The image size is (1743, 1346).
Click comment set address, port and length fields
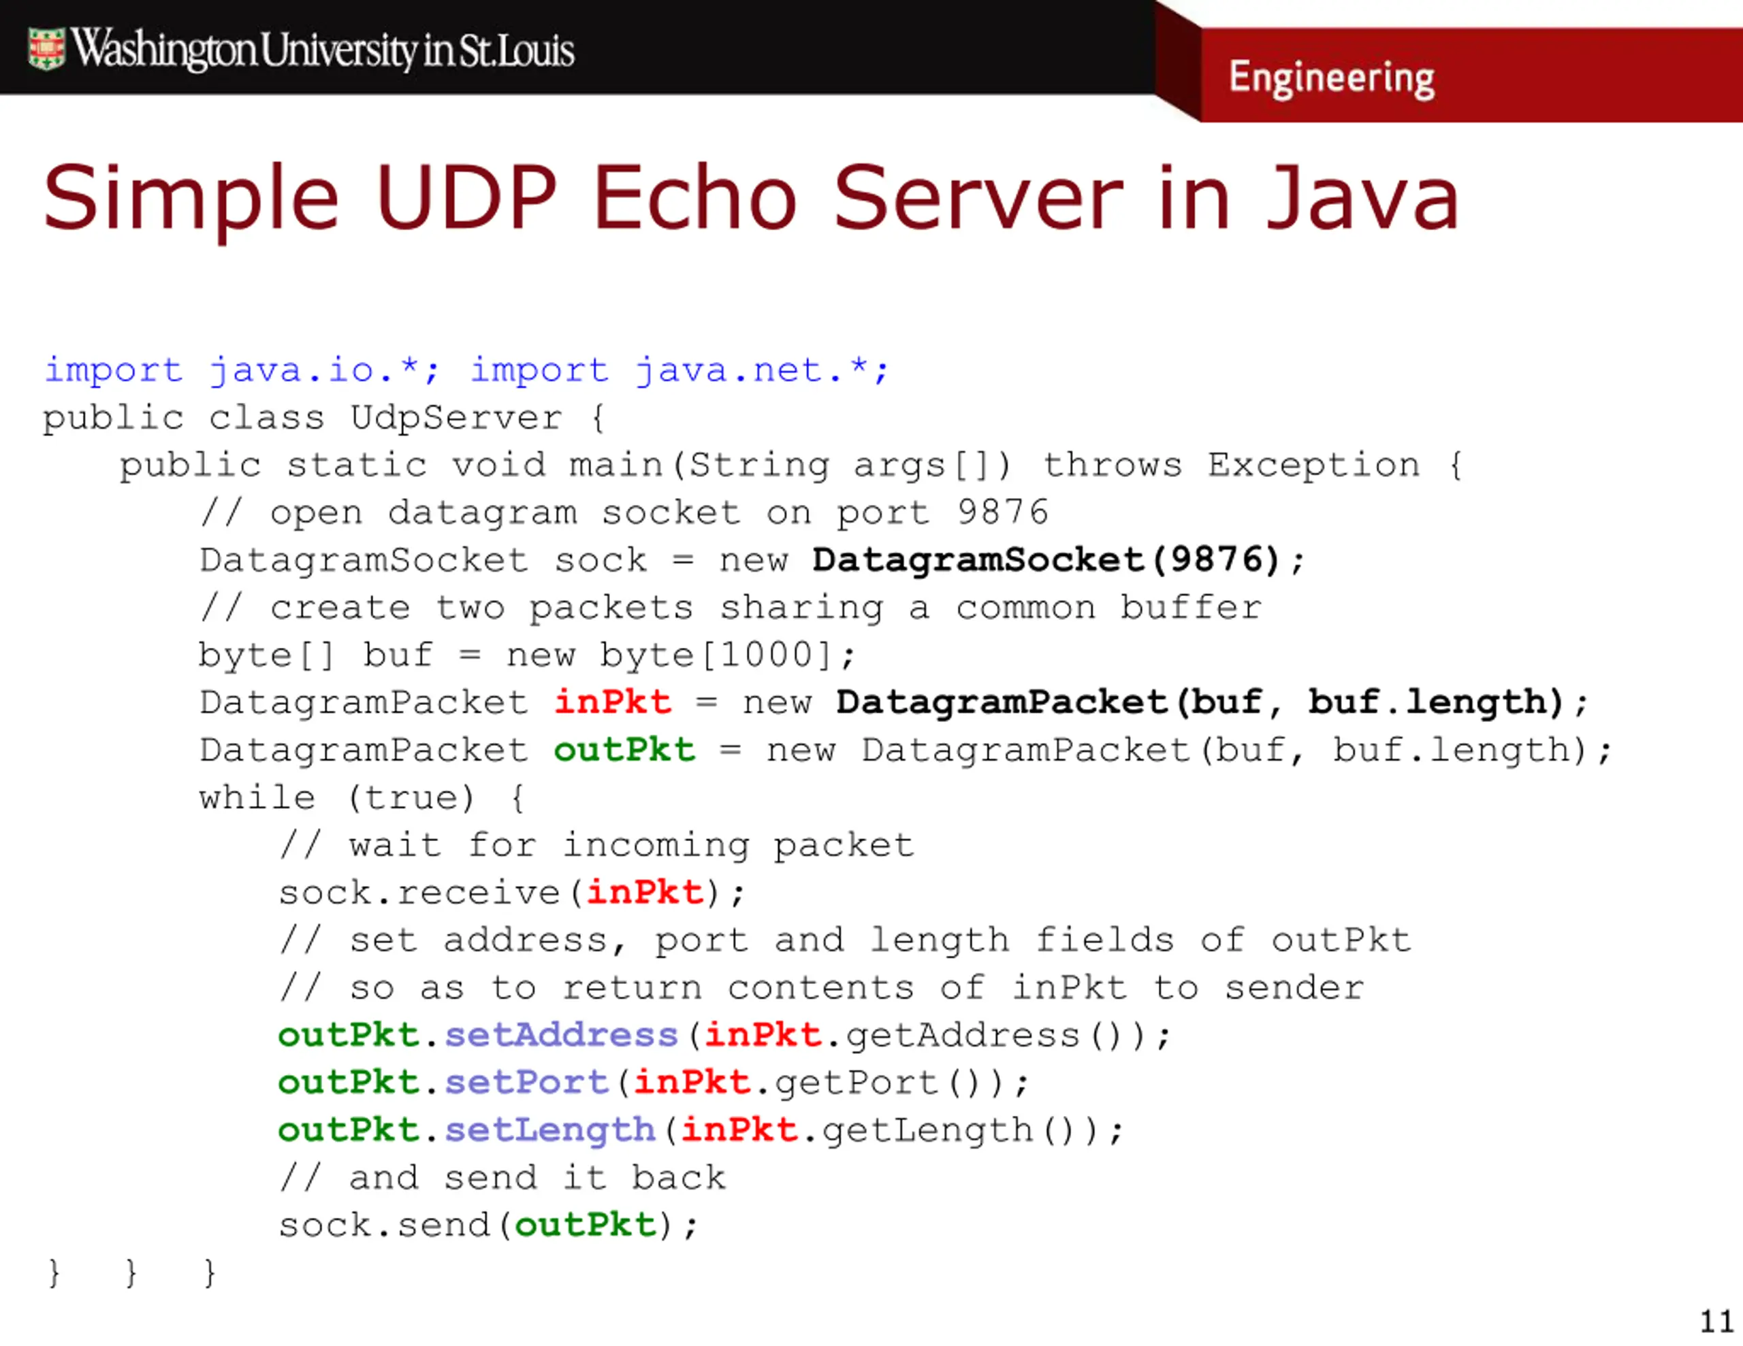click(845, 940)
